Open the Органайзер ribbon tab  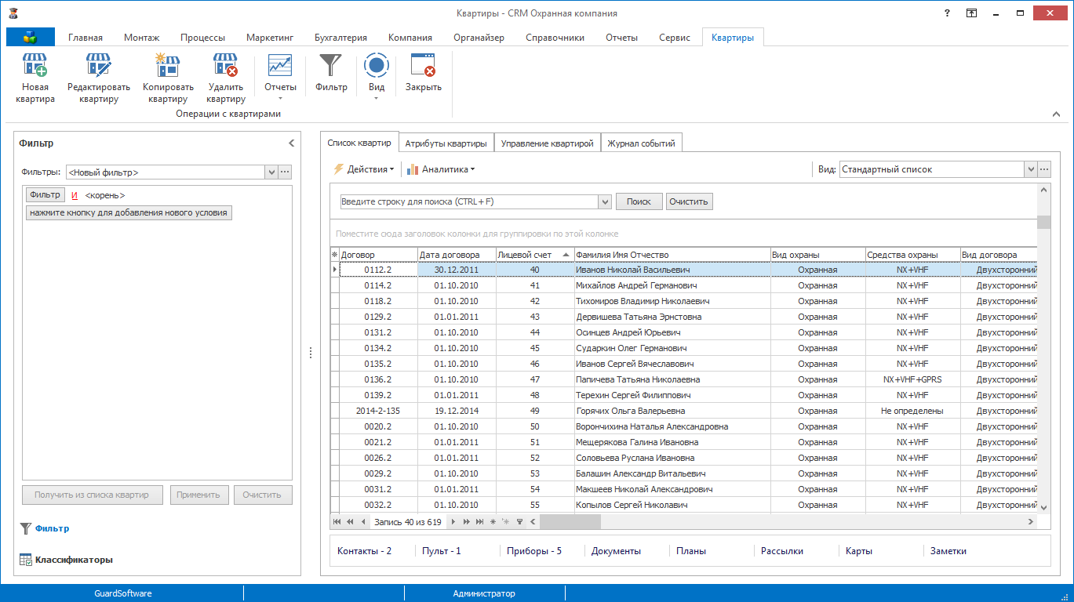(x=479, y=37)
